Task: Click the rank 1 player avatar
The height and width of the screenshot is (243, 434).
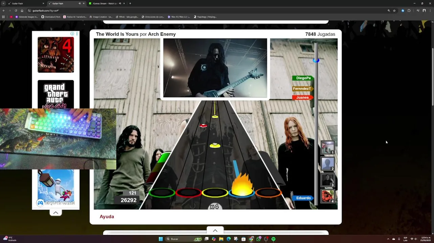Action: pyautogui.click(x=327, y=148)
